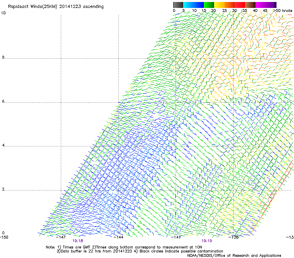Click the latitude label '4' on y-axis
The height and width of the screenshot is (258, 294).
[3, 145]
